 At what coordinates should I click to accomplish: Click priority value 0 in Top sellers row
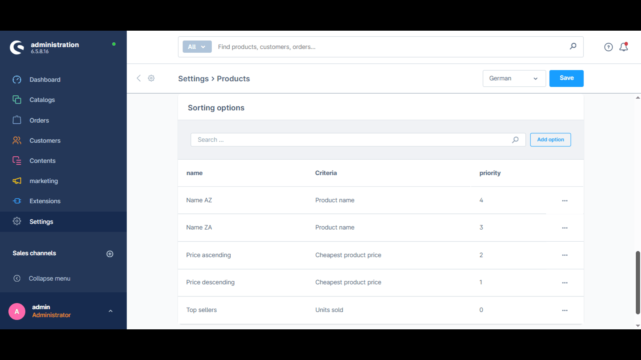(481, 310)
